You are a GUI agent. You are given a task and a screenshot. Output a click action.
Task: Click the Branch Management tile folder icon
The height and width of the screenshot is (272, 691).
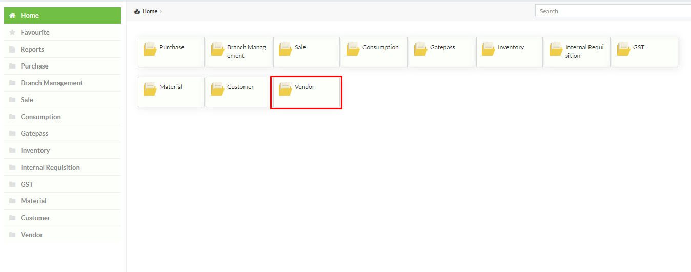(217, 49)
